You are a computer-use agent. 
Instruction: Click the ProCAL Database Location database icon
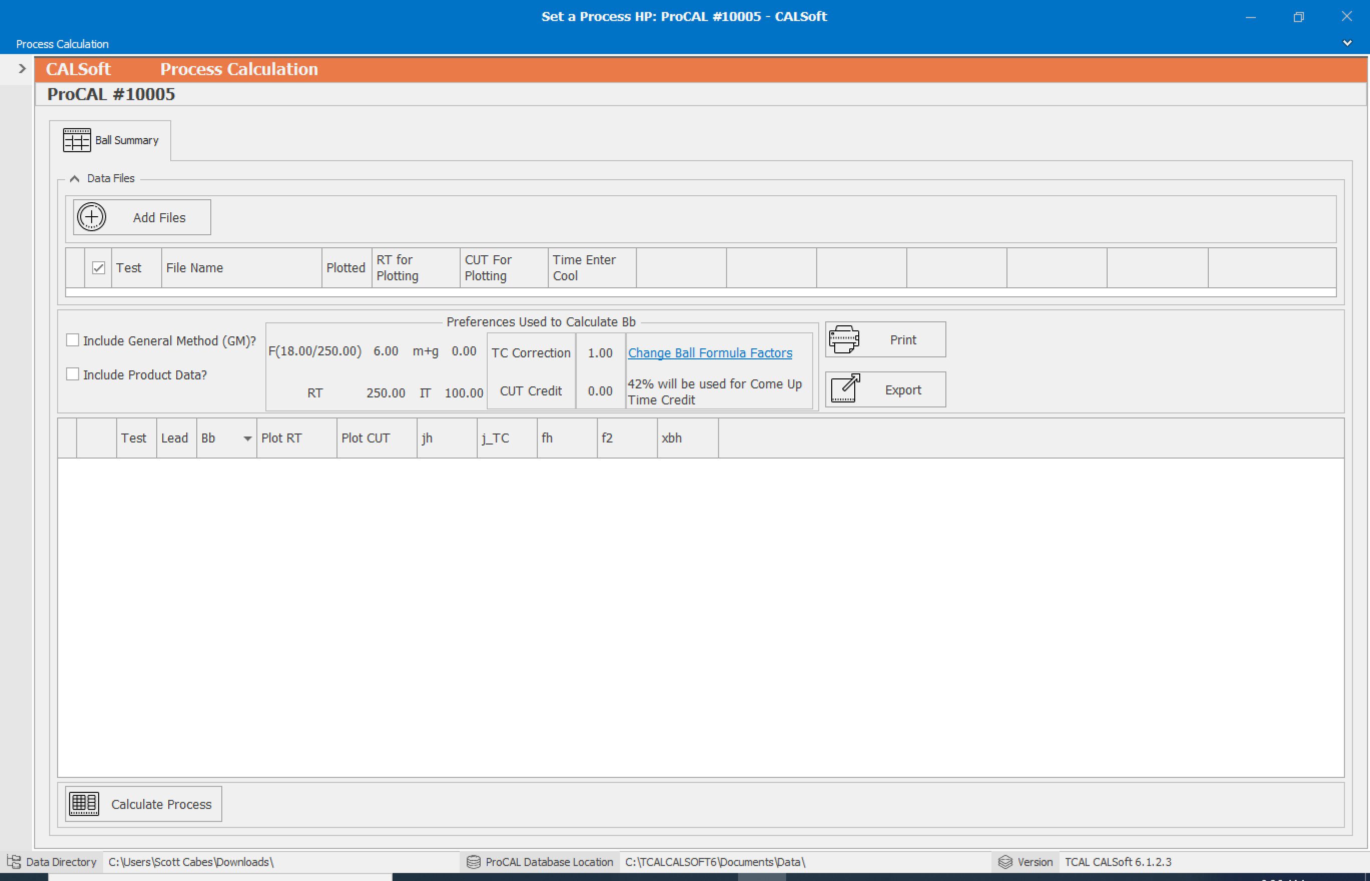[473, 862]
